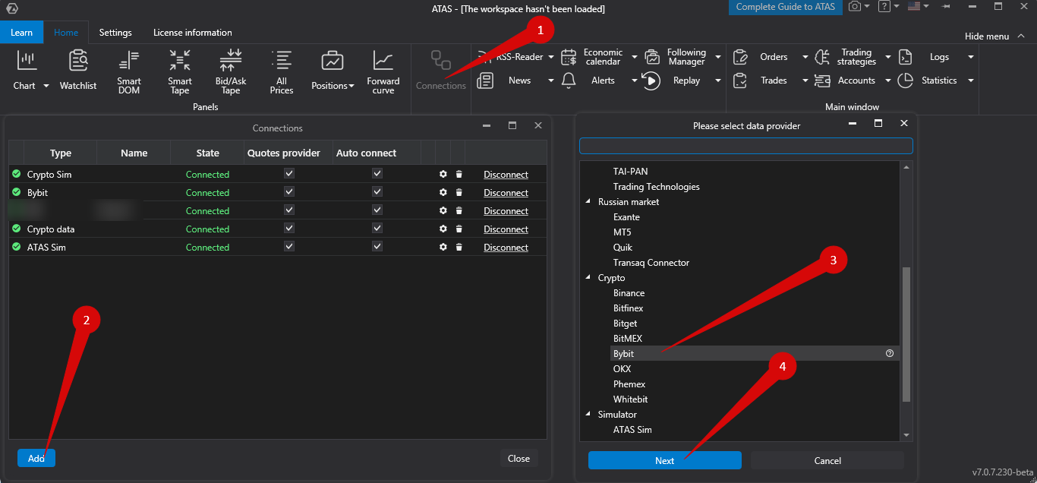
Task: Toggle Quotes provider for ATAS Sim
Action: pos(288,246)
